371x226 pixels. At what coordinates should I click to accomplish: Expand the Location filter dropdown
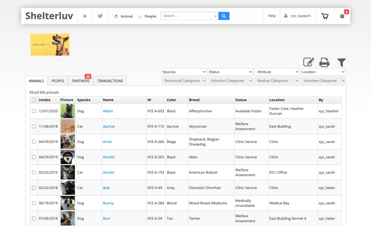(323, 72)
